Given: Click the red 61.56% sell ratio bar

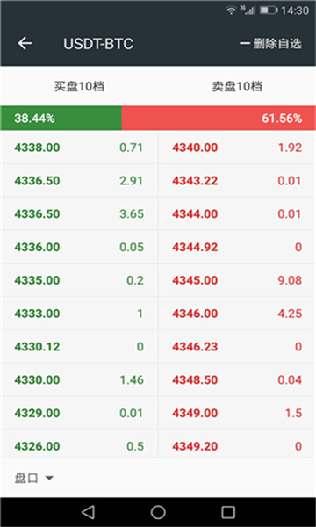Looking at the screenshot, I should click(219, 119).
